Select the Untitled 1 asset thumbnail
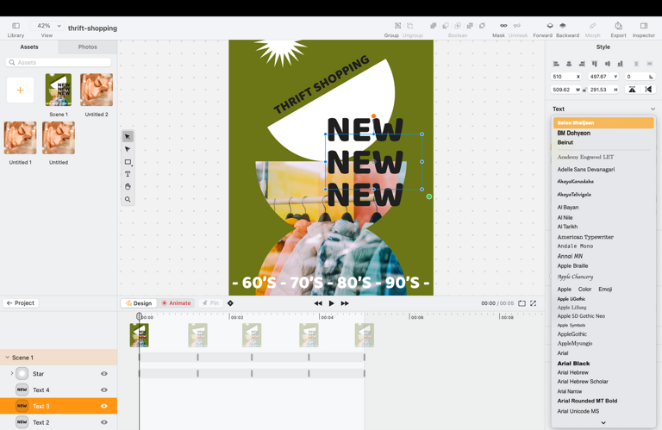 [x=21, y=138]
